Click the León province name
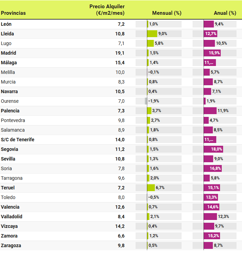This screenshot has height=253, width=242. point(6,24)
